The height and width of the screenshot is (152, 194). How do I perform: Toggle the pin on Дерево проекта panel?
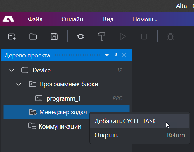pyautogui.click(x=116, y=55)
